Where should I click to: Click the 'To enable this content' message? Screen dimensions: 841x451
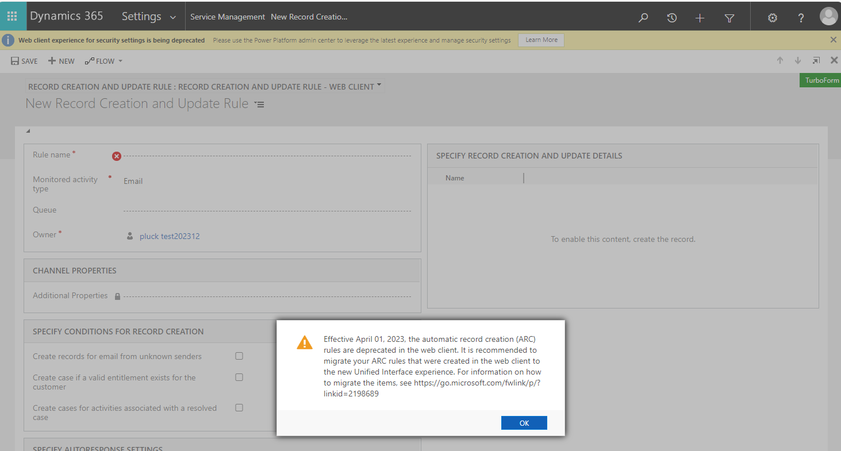click(x=623, y=239)
